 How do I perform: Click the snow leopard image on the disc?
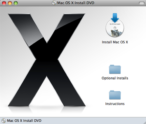[x=115, y=33]
